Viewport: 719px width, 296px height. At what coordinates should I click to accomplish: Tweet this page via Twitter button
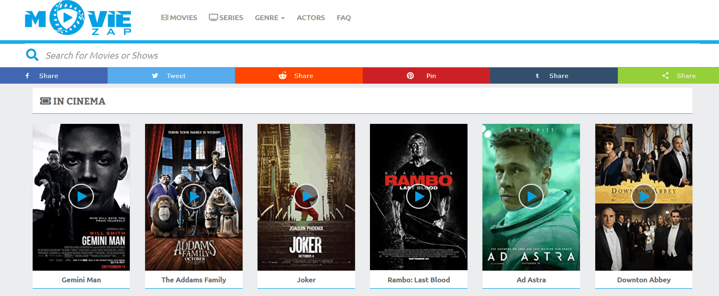point(171,76)
